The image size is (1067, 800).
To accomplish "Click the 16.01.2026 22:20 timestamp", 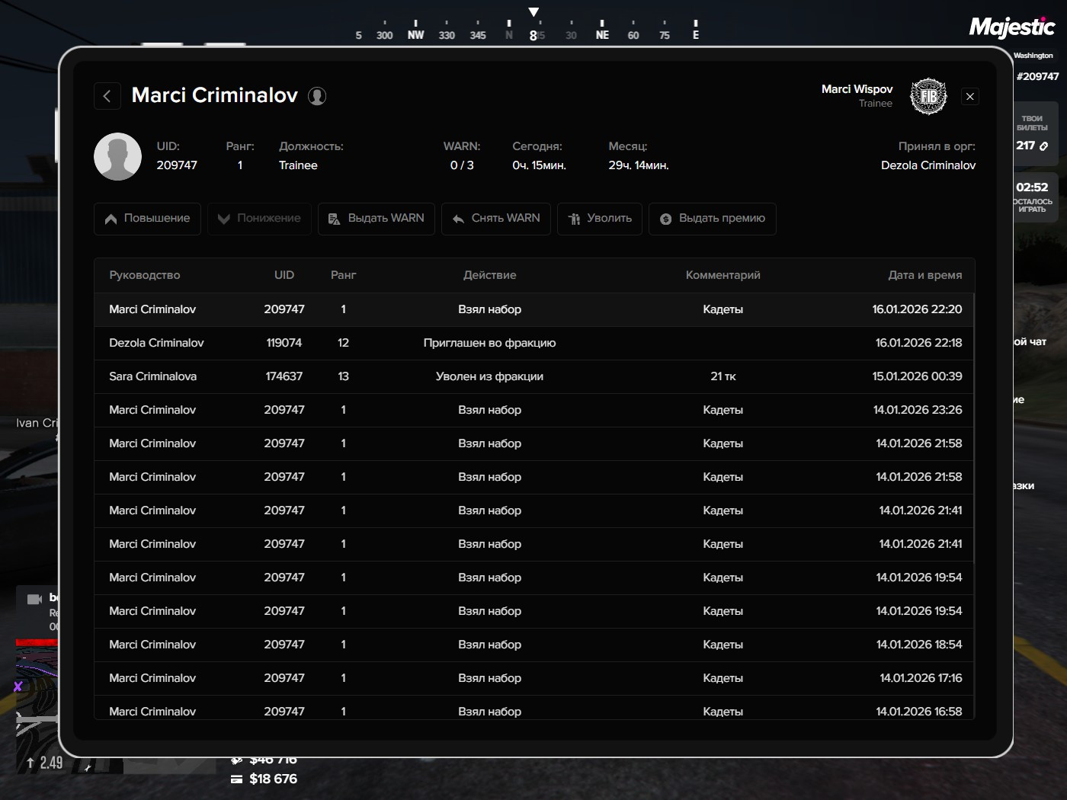I will click(918, 309).
